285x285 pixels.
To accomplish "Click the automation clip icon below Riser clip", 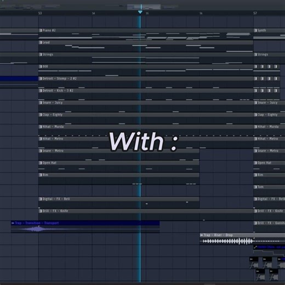I will coord(255,247).
